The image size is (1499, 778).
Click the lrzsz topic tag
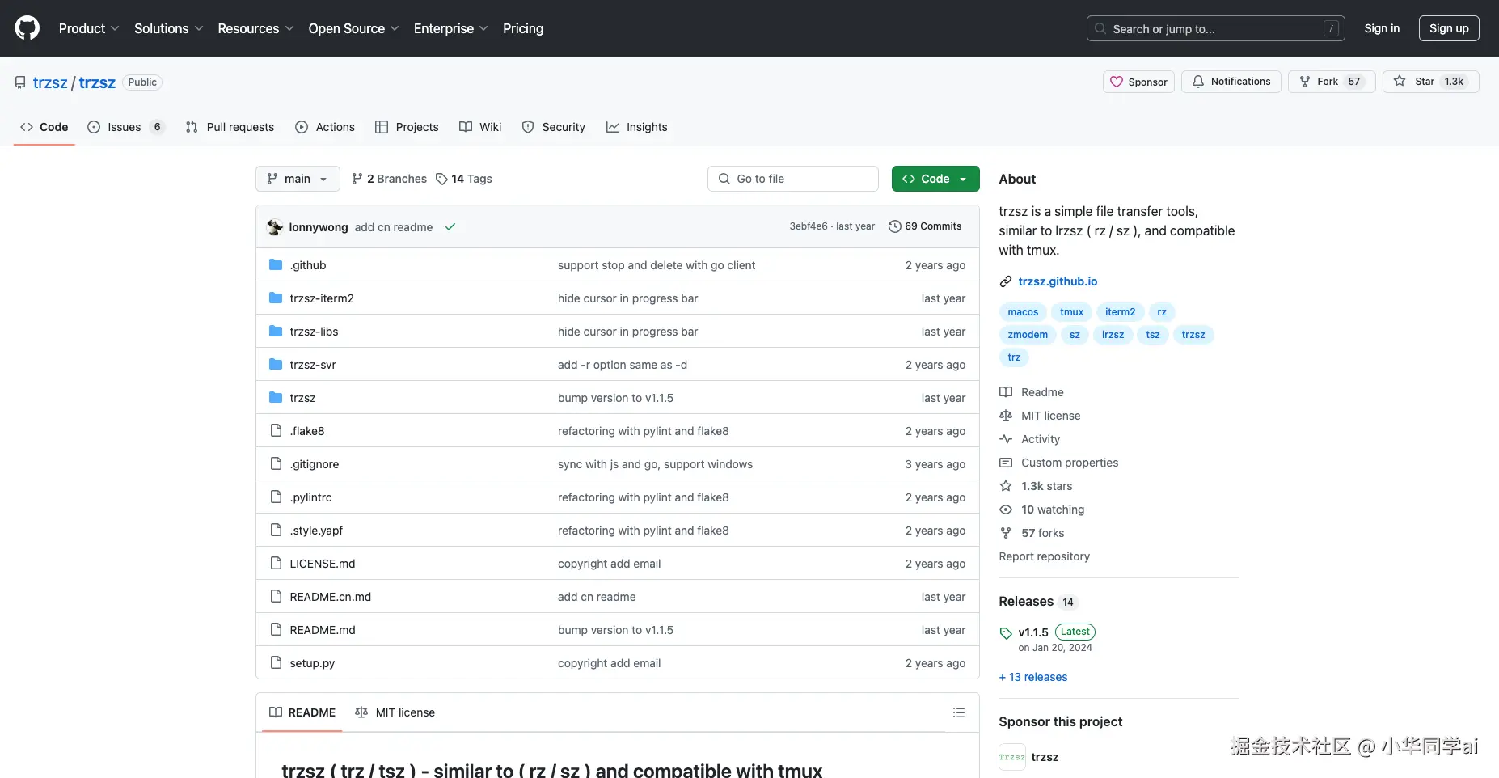pos(1113,335)
